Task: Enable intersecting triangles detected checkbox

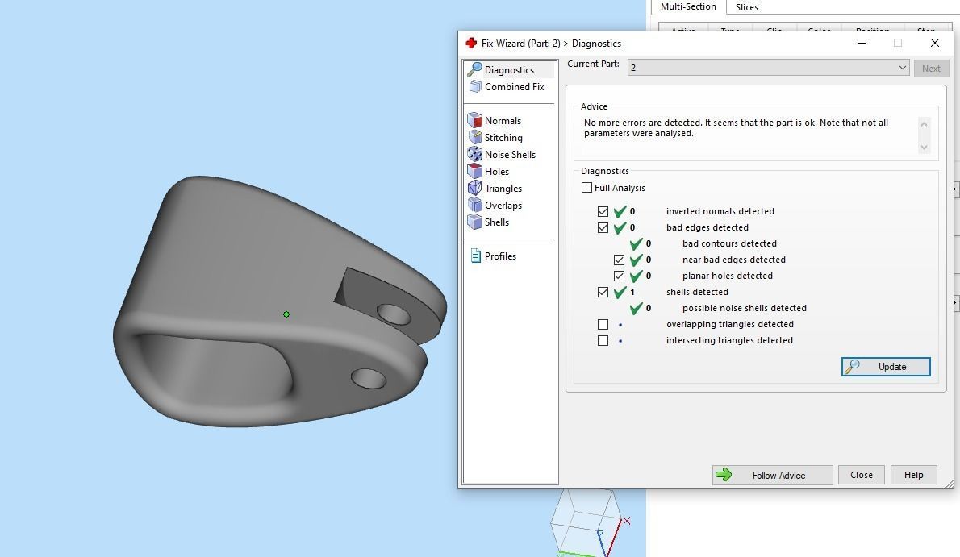Action: 603,340
